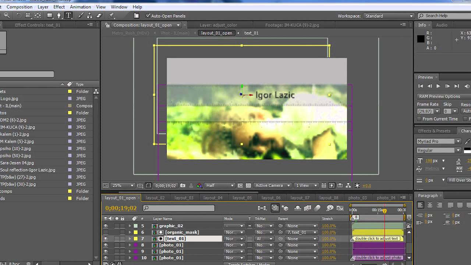Jump to first frame in Preview
This screenshot has height=265, width=471.
(421, 86)
